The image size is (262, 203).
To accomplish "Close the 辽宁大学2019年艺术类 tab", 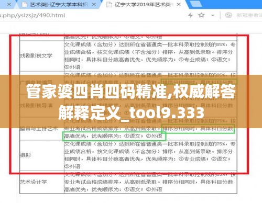I will [x=179, y=5].
